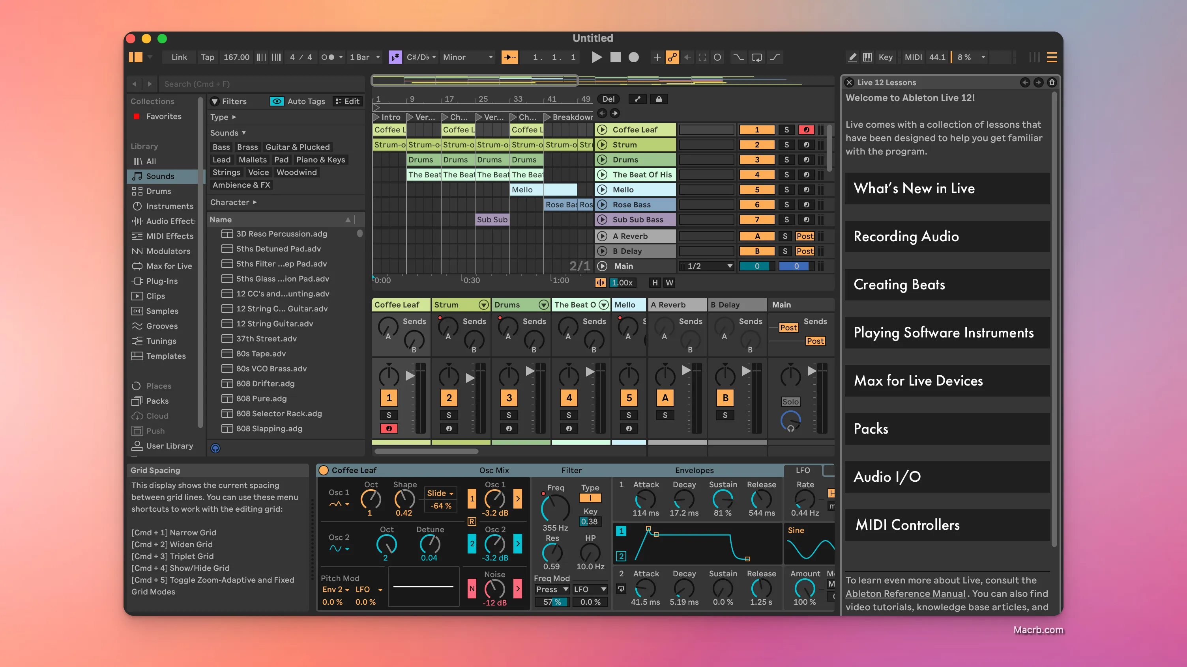Click the Stop button in transport
1187x667 pixels.
[615, 57]
